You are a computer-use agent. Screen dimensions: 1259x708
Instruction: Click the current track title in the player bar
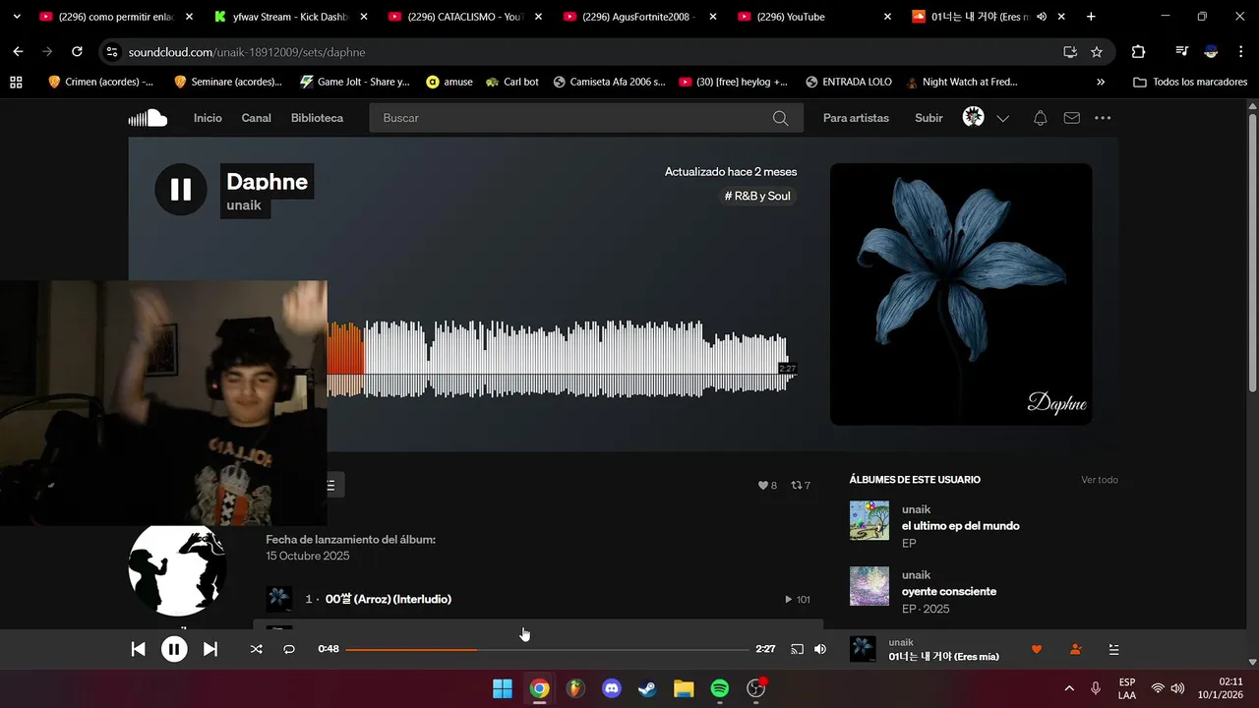[943, 657]
